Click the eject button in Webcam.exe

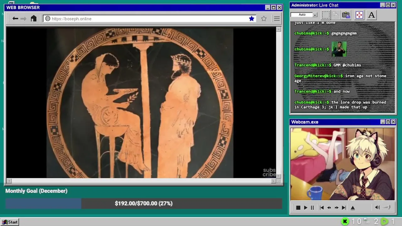click(353, 207)
